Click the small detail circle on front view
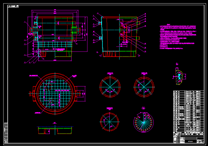Image resolution: width=208 pixels, height=146 pixels. [39, 51]
